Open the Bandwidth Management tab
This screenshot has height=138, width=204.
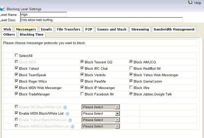tap(174, 29)
